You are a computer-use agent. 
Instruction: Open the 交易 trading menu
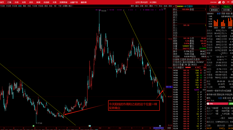pyautogui.click(x=54, y=2)
